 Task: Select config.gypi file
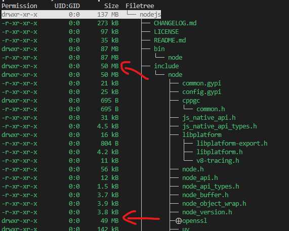(x=201, y=92)
